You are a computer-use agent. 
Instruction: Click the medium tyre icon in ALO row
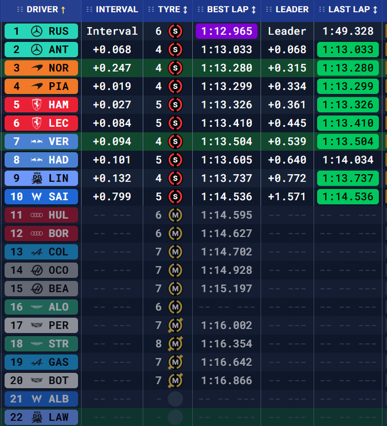[x=175, y=307]
